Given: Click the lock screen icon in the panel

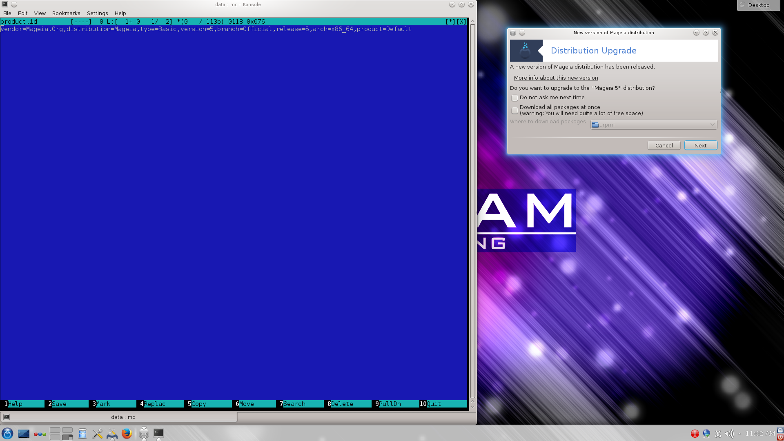Looking at the screenshot, I should pyautogui.click(x=780, y=430).
